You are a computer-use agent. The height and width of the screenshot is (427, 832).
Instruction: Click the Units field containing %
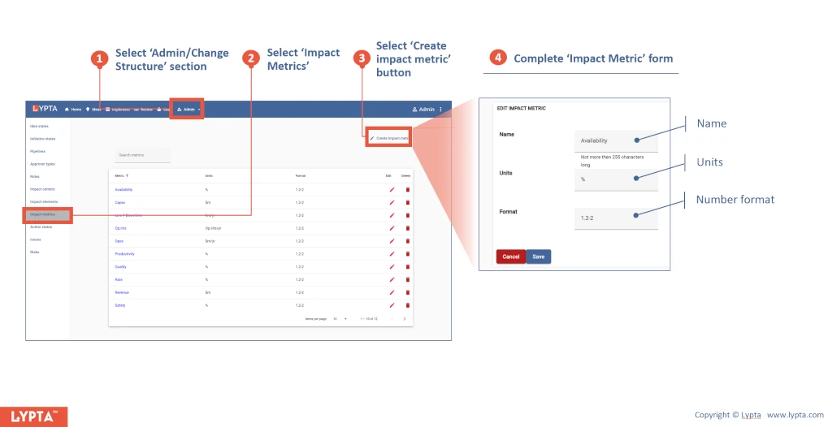616,179
